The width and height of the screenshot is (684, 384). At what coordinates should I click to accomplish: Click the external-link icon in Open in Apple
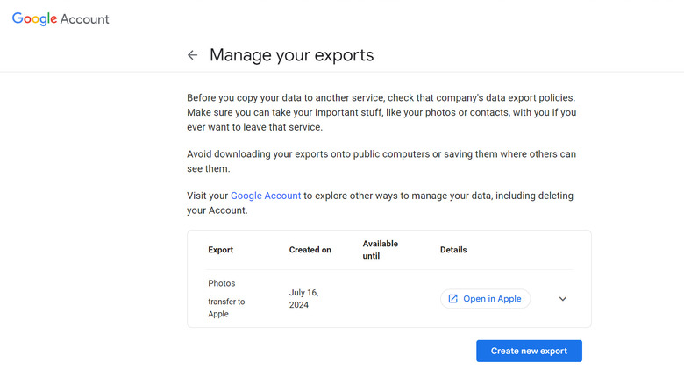click(452, 299)
